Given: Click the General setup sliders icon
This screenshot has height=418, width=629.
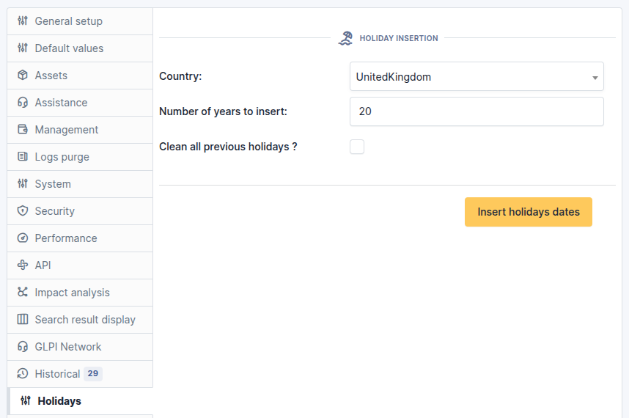Looking at the screenshot, I should [23, 21].
